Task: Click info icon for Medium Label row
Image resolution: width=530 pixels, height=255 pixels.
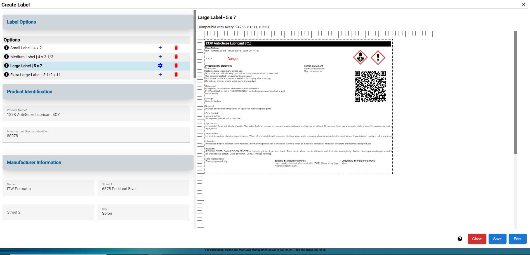Action: [x=6, y=57]
